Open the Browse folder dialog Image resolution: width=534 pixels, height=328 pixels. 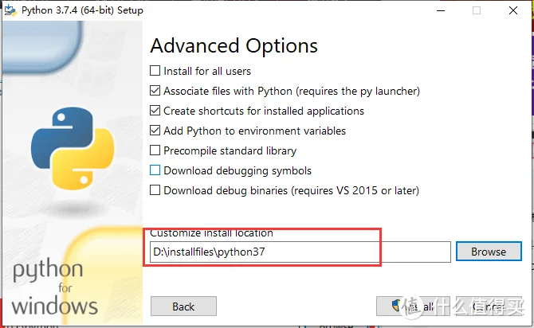pyautogui.click(x=489, y=252)
